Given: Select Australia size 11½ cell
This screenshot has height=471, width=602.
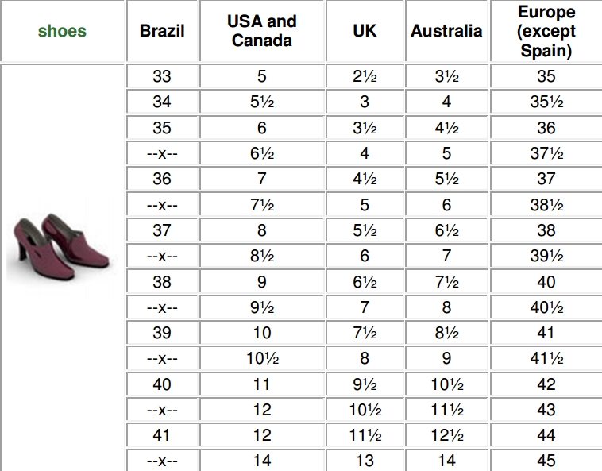Looking at the screenshot, I should [x=446, y=410].
